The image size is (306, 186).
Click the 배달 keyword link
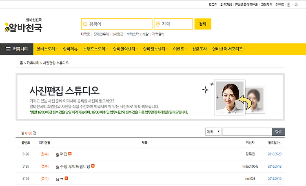[x=145, y=34]
